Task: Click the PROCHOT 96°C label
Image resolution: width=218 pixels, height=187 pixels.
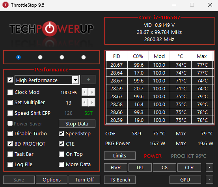Action: (189, 156)
